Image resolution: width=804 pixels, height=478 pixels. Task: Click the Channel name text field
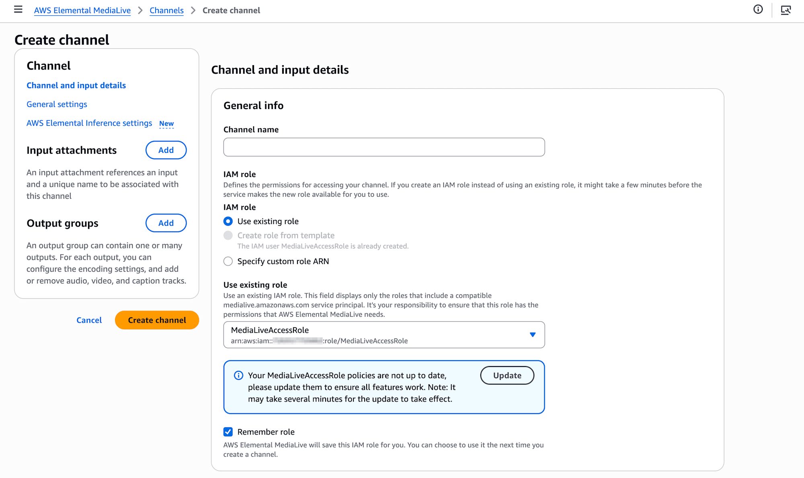[x=384, y=147]
